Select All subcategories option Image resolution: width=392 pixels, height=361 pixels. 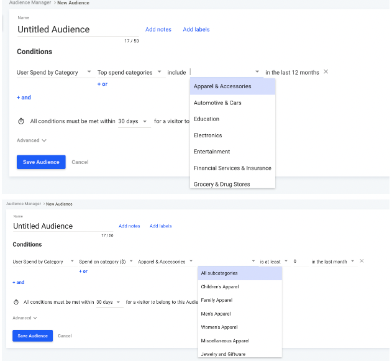pos(240,273)
